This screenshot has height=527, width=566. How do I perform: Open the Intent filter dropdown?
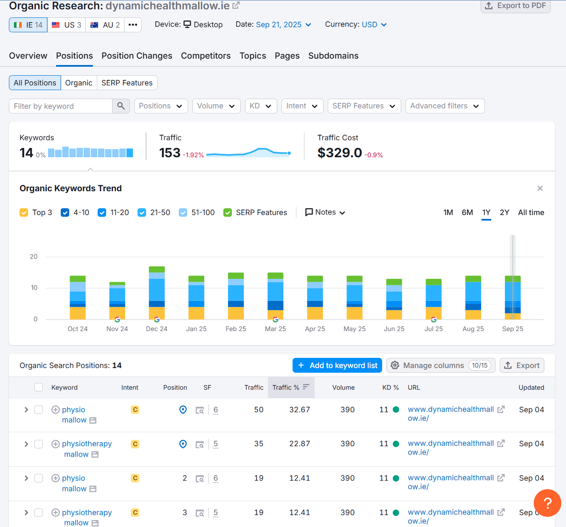click(302, 106)
